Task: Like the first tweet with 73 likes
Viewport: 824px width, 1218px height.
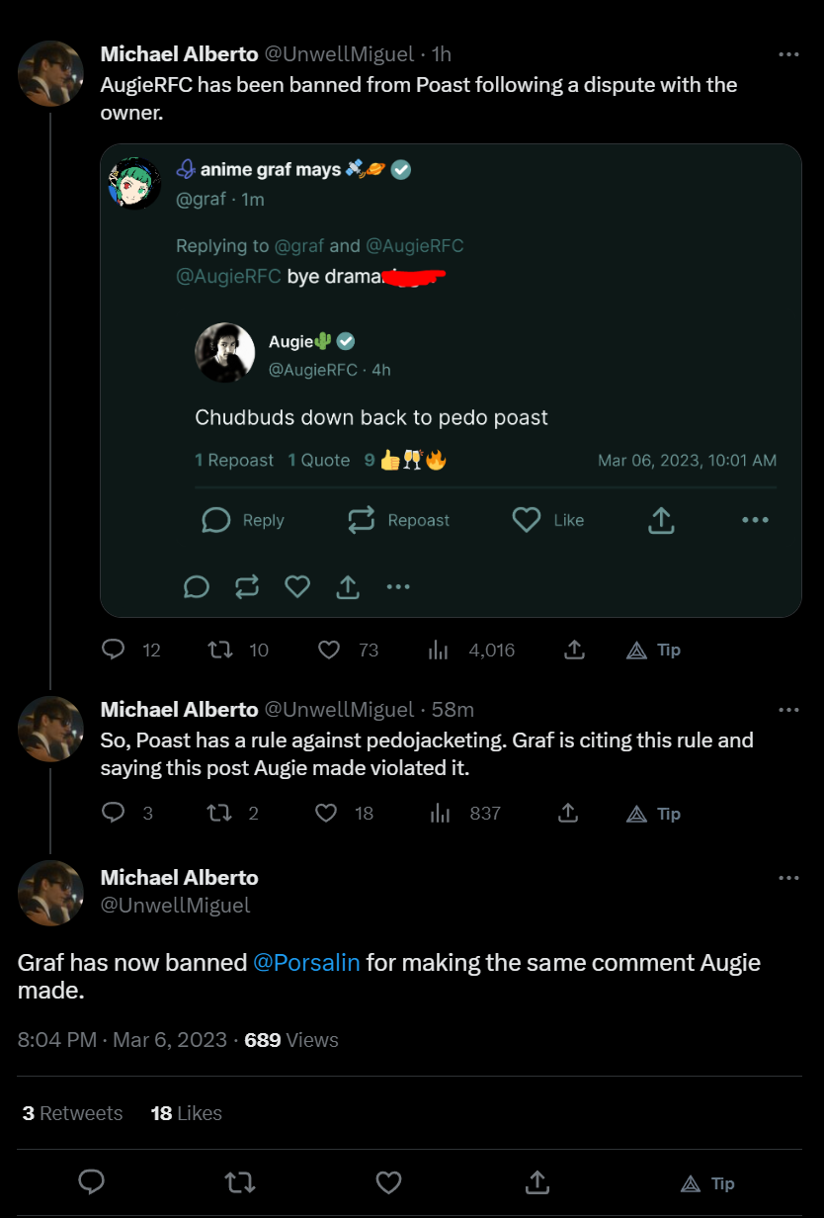Action: [330, 650]
